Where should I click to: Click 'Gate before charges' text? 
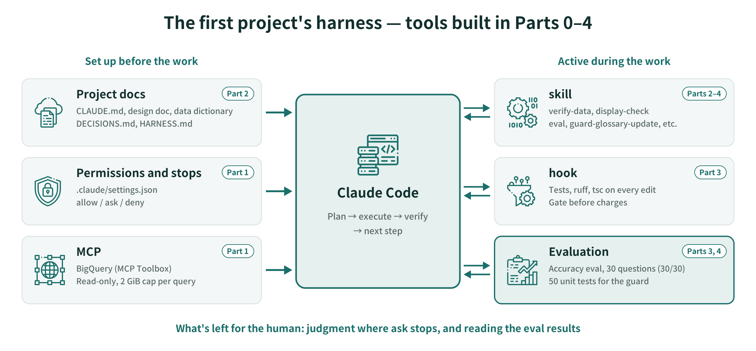(588, 203)
